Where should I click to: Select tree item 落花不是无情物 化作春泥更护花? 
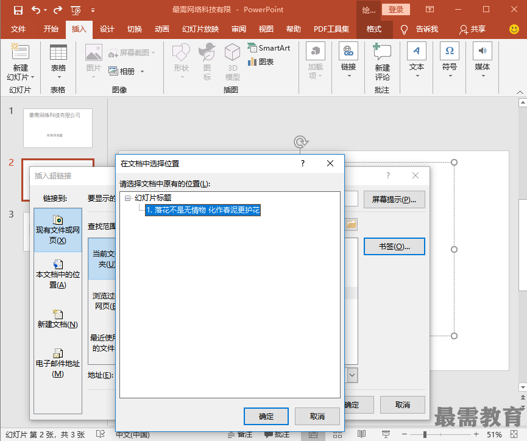click(x=203, y=210)
